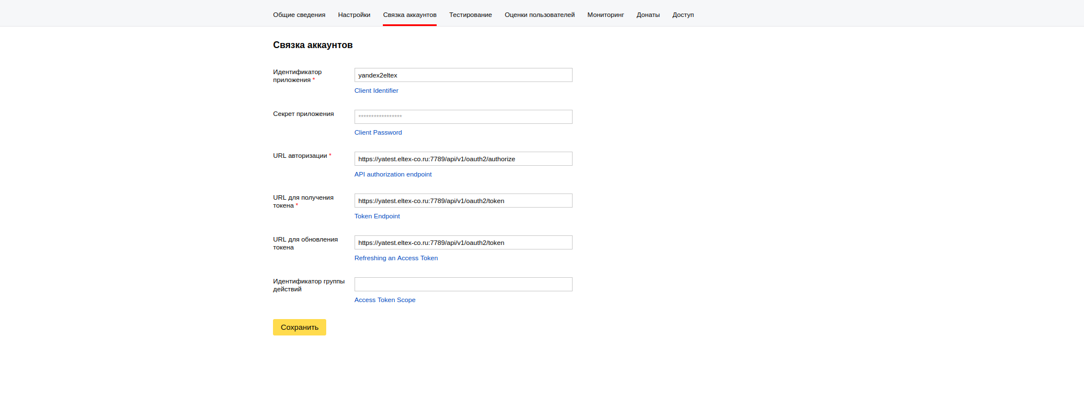The height and width of the screenshot is (396, 1084).
Task: Focus the empty Идентификатор группы действий field
Action: [463, 285]
